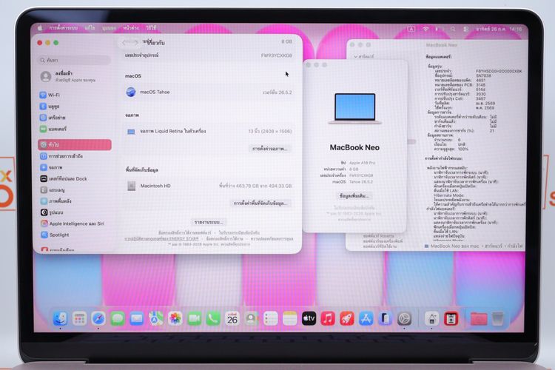555x370 pixels.
Task: Open Apple Intelligence and Siri settings
Action: [x=74, y=223]
